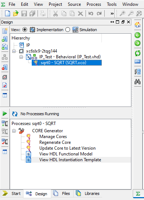Click the checklist document icon in right toolbar
The height and width of the screenshot is (200, 144).
(138, 71)
